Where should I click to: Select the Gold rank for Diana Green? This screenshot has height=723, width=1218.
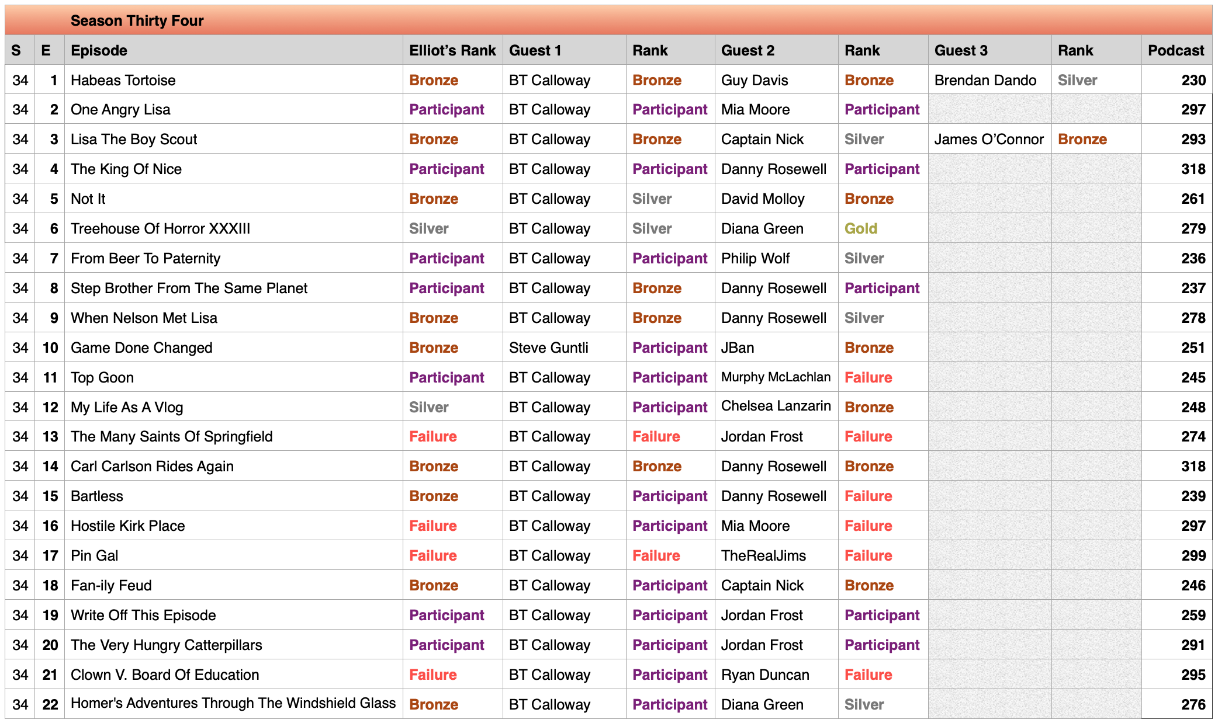tap(861, 228)
